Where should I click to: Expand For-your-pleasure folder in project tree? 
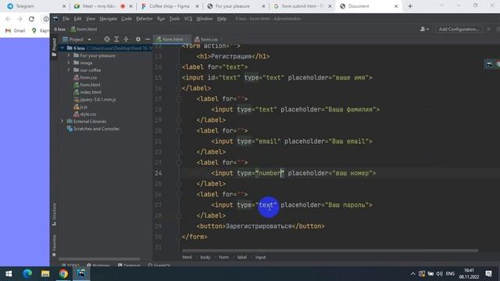tap(69, 55)
